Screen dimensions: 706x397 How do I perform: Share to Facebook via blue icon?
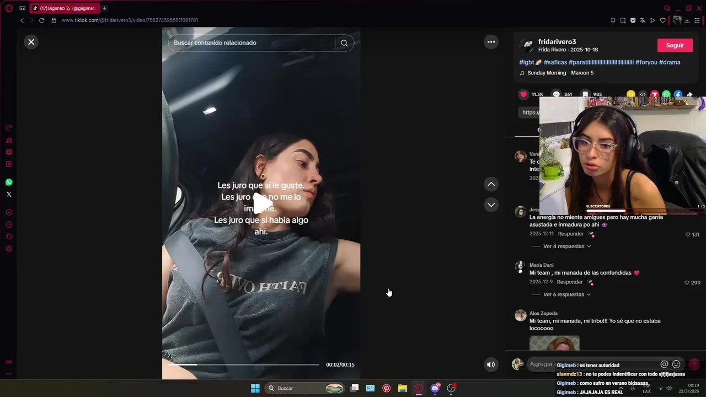678,94
